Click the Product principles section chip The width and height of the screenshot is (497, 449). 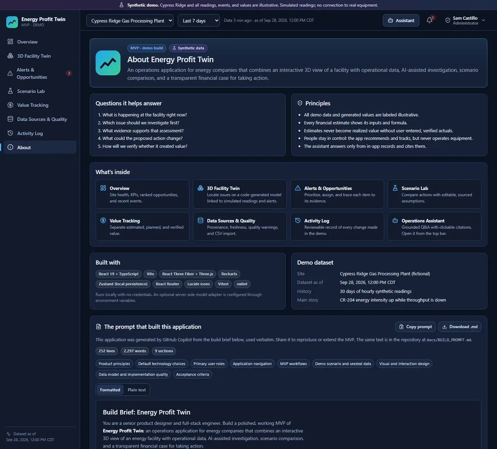coord(114,364)
